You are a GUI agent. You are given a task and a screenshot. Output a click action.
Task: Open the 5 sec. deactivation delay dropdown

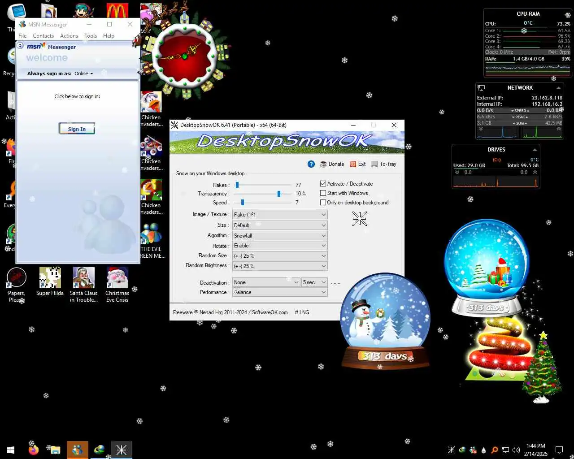pyautogui.click(x=315, y=282)
